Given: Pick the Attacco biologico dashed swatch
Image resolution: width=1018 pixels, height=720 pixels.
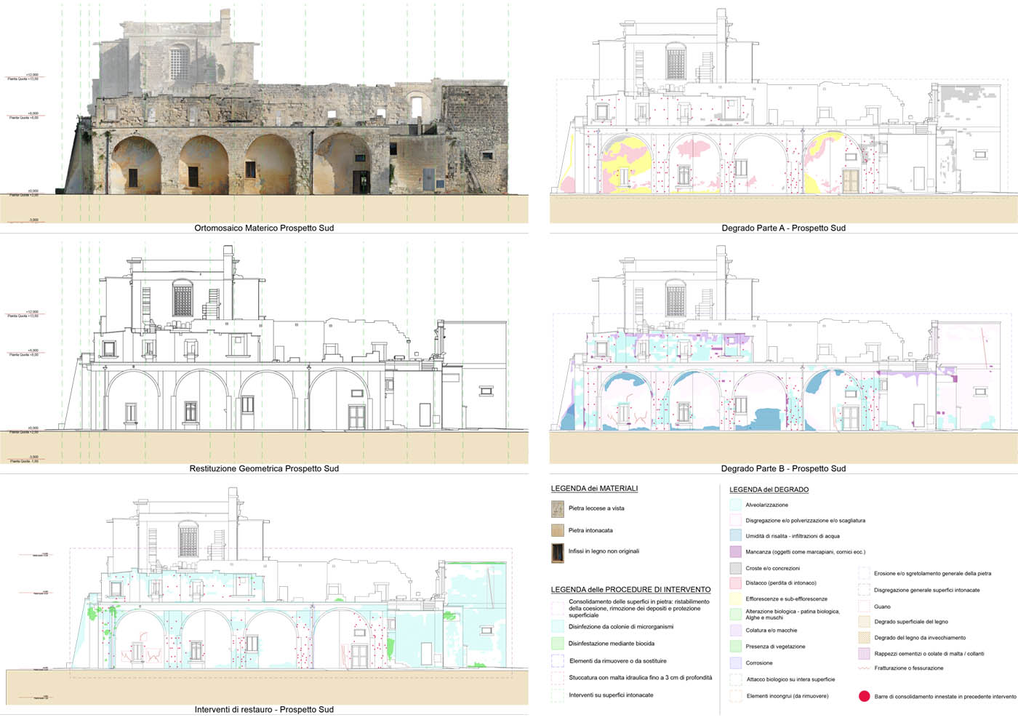Looking at the screenshot, I should 735,679.
